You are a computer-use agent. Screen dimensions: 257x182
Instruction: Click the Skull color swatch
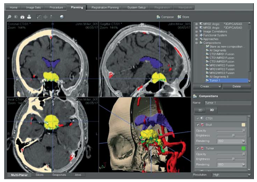244,125
